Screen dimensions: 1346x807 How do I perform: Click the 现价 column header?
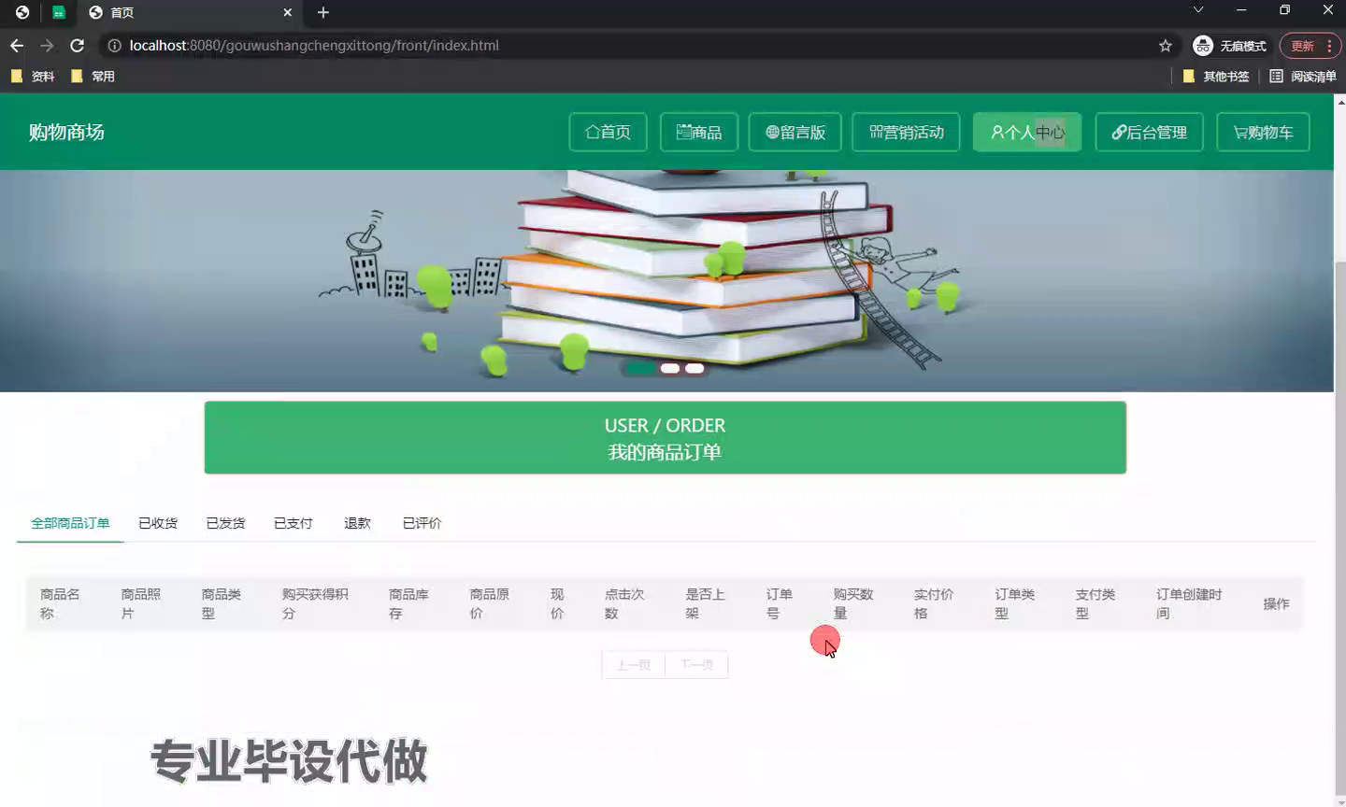pyautogui.click(x=557, y=603)
